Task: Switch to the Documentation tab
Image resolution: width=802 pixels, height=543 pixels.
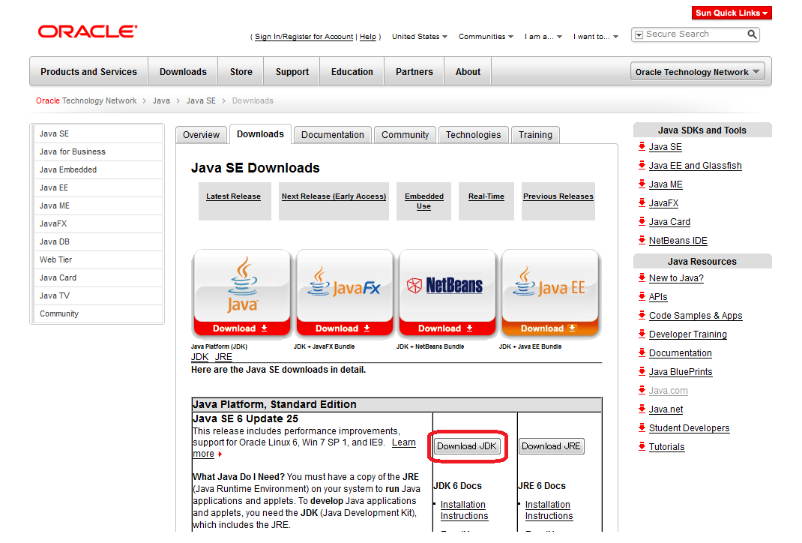Action: click(333, 135)
